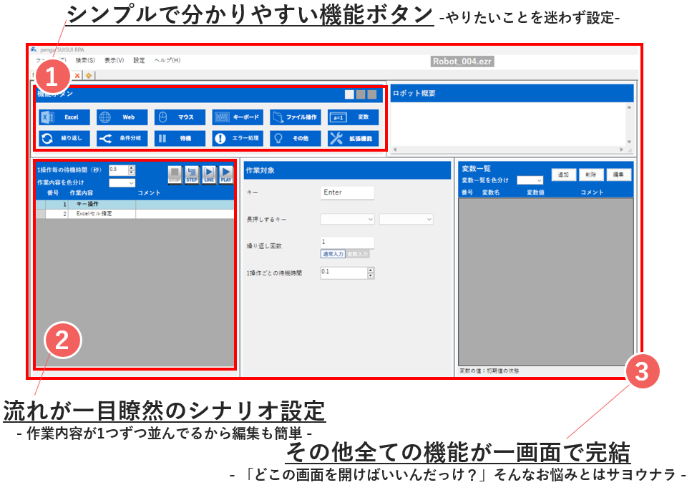Select the white color swatch on 機能ボタン panel
Viewport: 692px width, 485px height.
(348, 93)
